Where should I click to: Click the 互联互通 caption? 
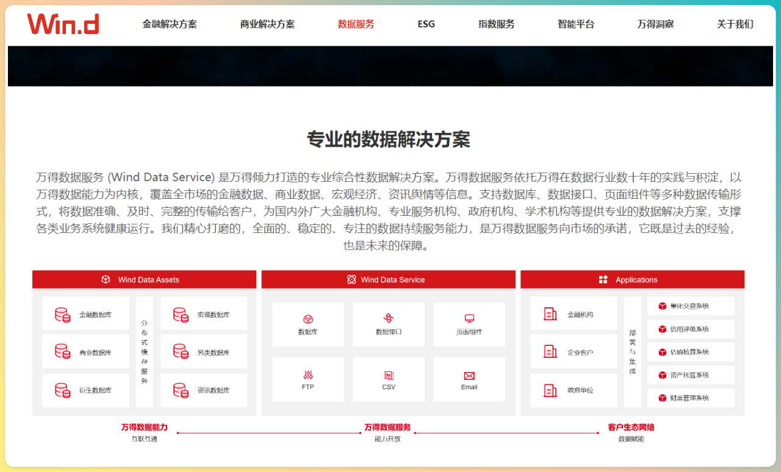(145, 439)
